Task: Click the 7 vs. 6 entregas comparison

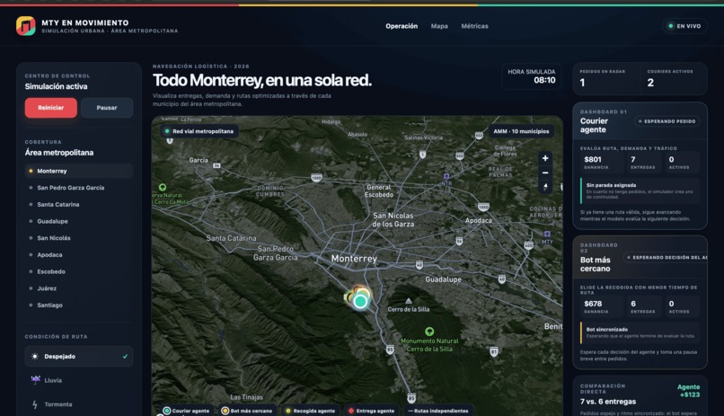Action: 607,402
